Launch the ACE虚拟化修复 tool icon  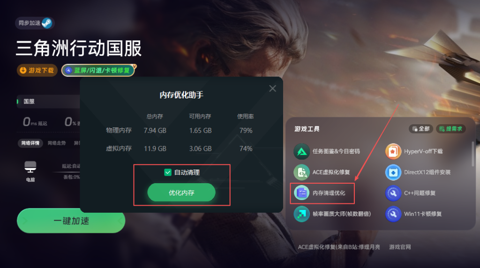pos(301,172)
